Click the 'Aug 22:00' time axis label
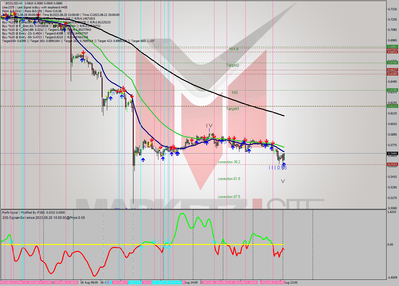Image resolution: width=399 pixels, height=286 pixels. [291, 283]
